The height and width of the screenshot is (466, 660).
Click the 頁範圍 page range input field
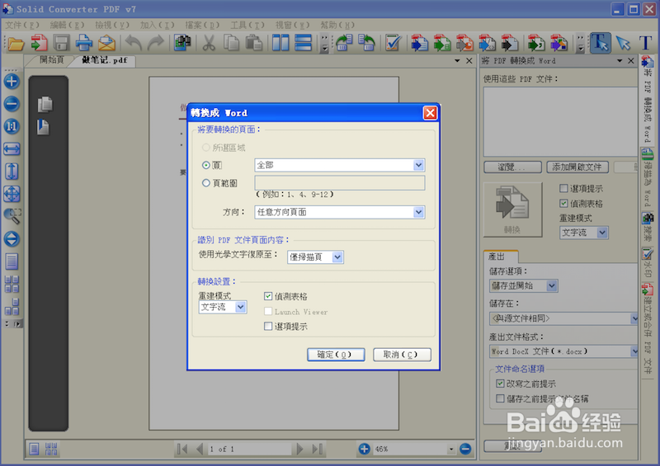340,183
